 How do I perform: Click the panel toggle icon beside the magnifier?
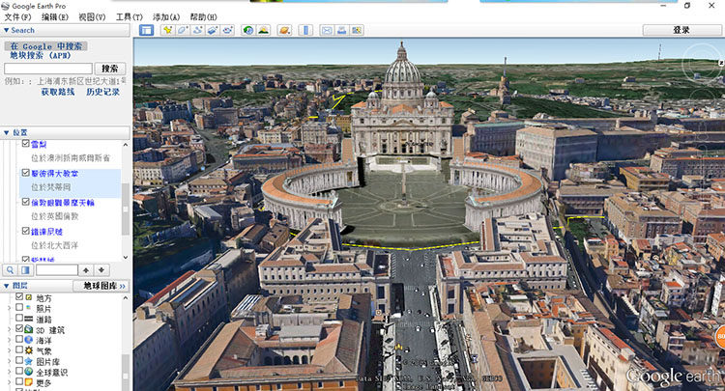tap(25, 270)
